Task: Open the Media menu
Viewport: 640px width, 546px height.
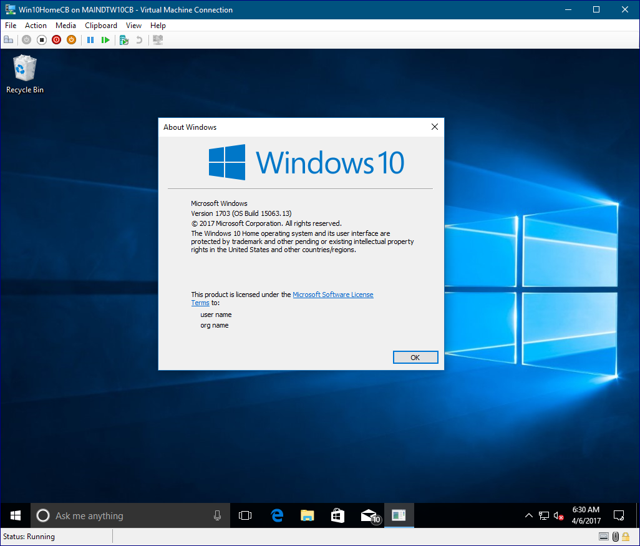Action: coord(65,26)
